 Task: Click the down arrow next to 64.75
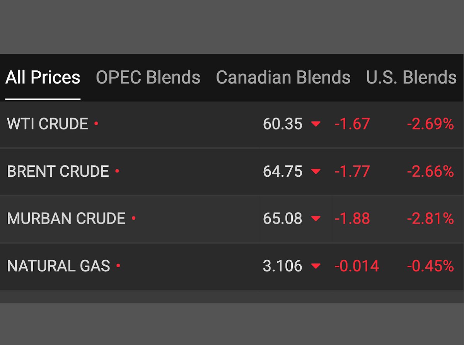click(316, 171)
